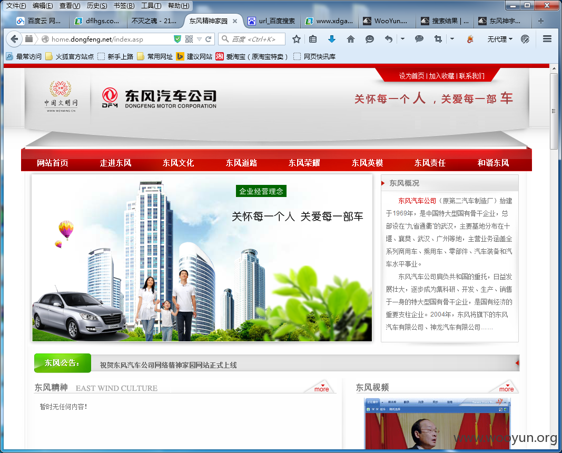562x453 pixels.
Task: Open downloads with the blue arrow icon
Action: [x=331, y=38]
